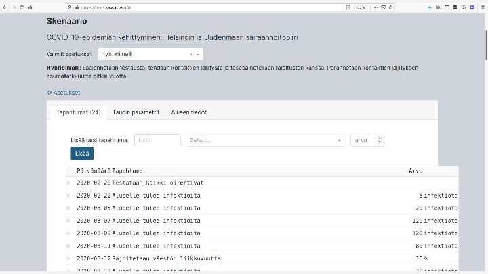Image resolution: width=488 pixels, height=274 pixels.
Task: Click 'Rajoitetaan väestön liikkuvuutta' event text
Action: 166,258
